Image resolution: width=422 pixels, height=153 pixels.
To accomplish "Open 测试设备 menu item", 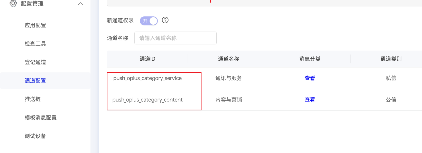I will [x=35, y=136].
